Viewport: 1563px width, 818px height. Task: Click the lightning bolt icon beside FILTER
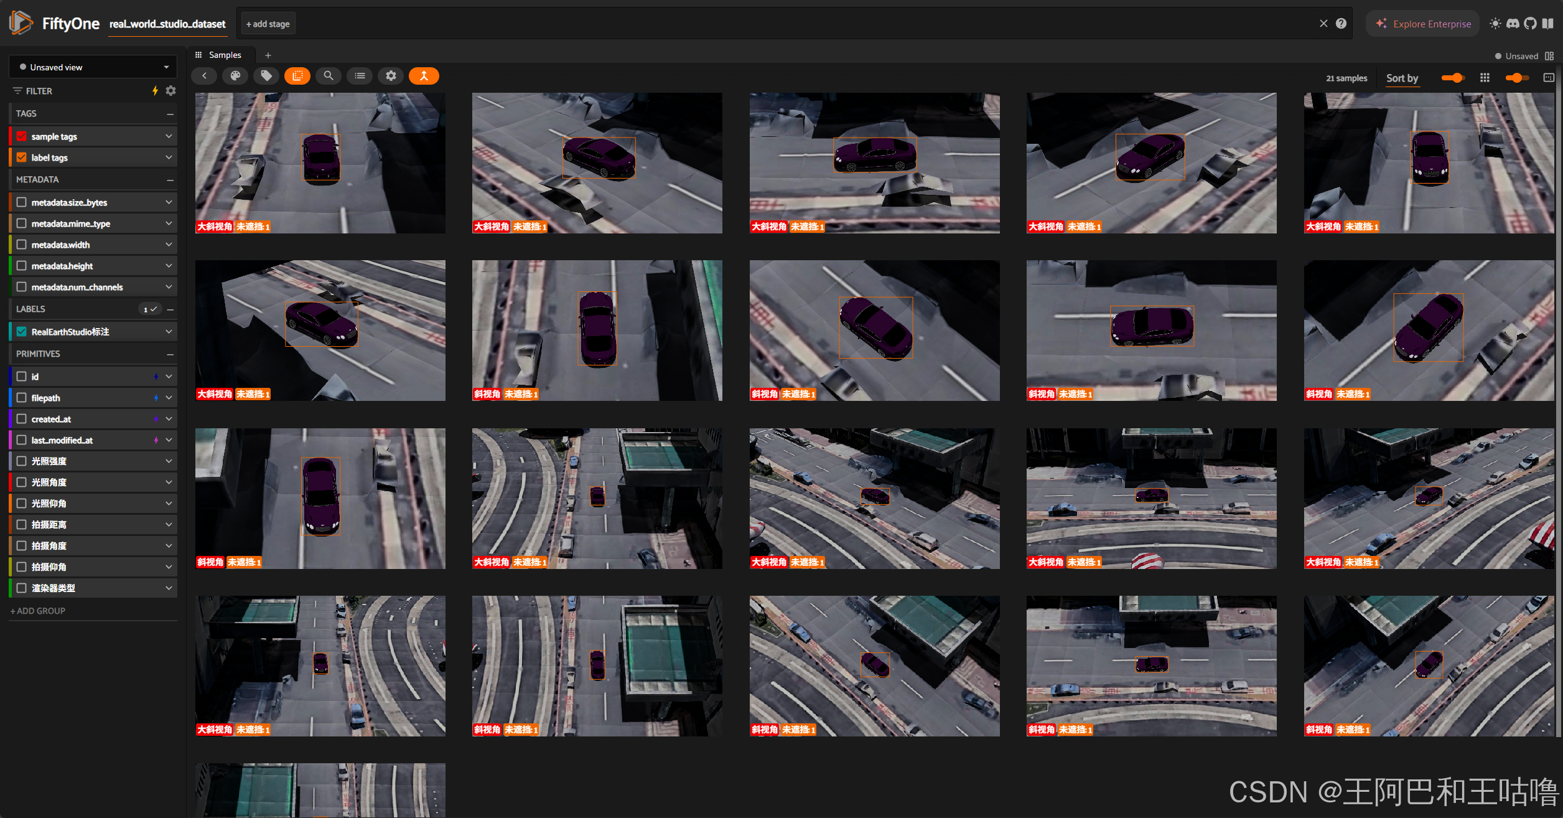[x=155, y=91]
